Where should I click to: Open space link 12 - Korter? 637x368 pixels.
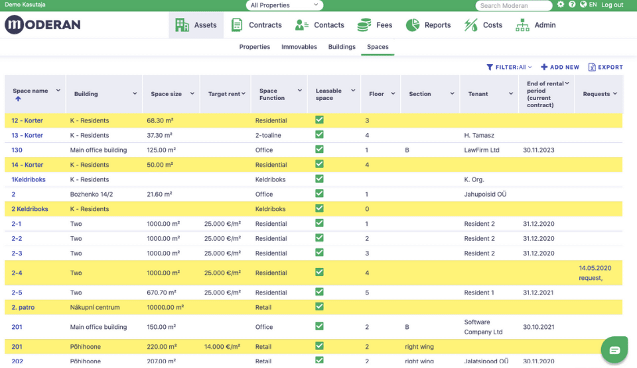27,120
